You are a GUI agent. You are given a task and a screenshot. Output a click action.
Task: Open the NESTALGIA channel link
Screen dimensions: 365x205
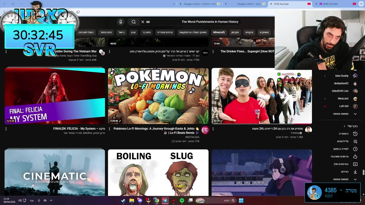[192, 137]
